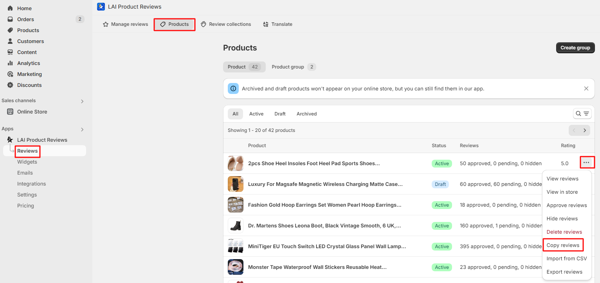Open Widgets in the sidebar
600x283 pixels.
pyautogui.click(x=27, y=162)
